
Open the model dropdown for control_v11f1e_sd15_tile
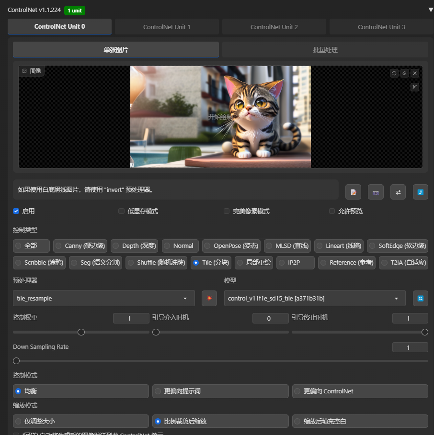[x=314, y=298]
